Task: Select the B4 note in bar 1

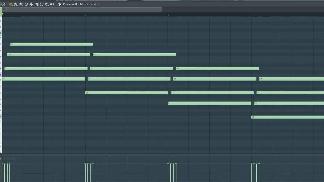Action: (43, 79)
